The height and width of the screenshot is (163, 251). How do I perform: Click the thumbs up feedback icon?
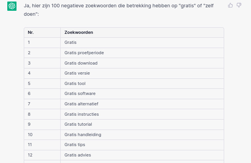[x=230, y=5]
